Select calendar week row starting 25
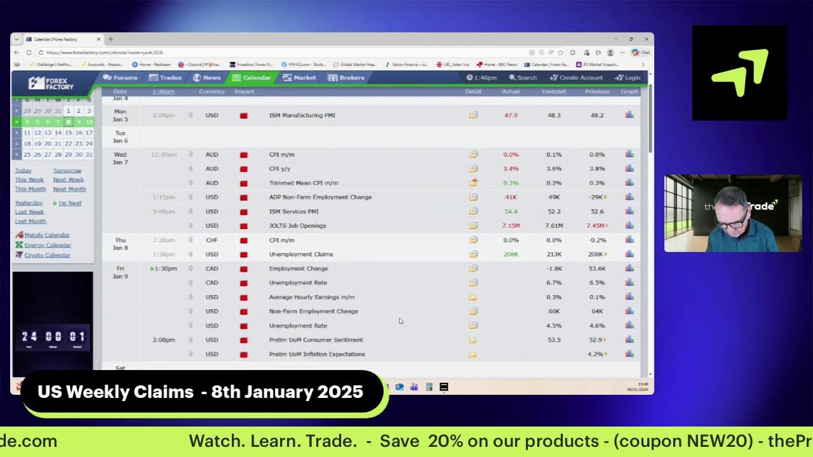 coord(17,154)
